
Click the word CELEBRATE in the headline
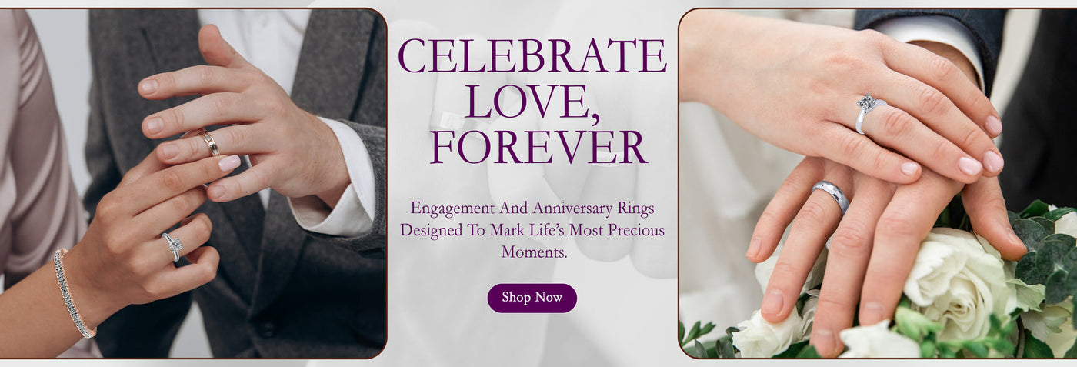[532, 55]
